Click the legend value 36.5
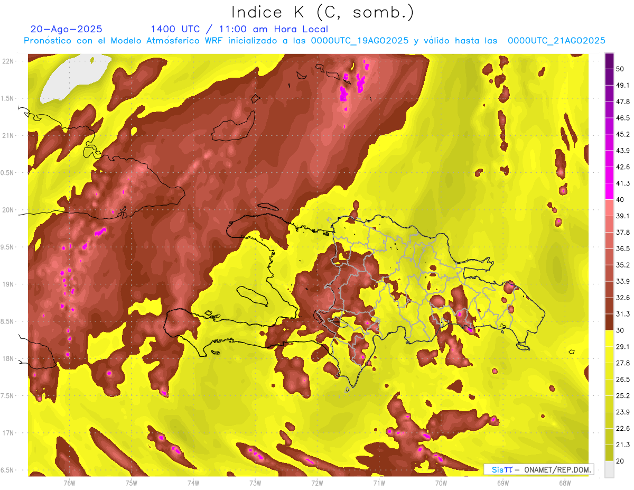The height and width of the screenshot is (490, 634). coord(623,248)
